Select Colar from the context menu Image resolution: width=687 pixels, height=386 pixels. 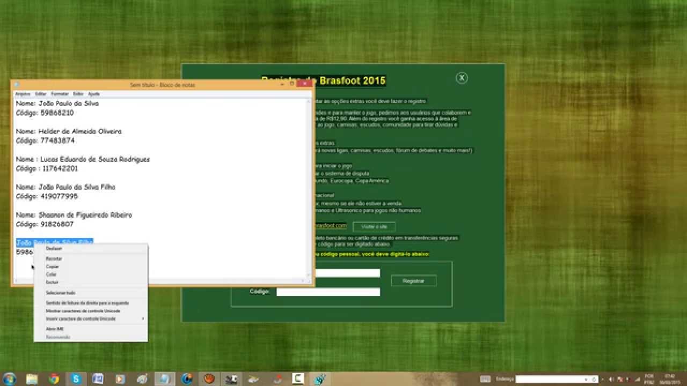pos(51,274)
